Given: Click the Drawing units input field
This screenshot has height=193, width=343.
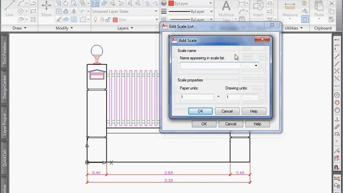Looking at the screenshot, I should point(242,97).
